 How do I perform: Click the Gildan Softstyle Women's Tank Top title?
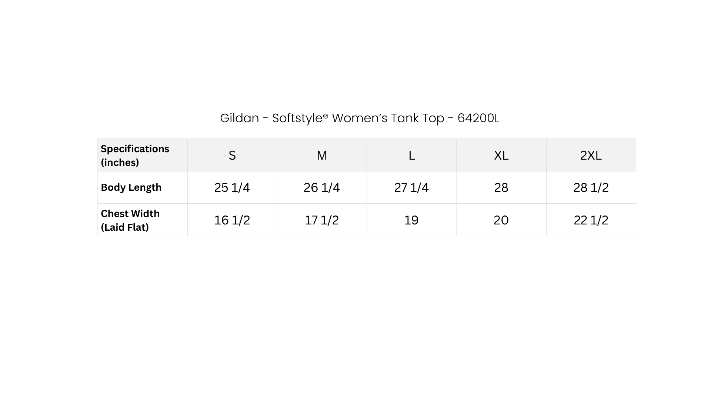(x=360, y=118)
